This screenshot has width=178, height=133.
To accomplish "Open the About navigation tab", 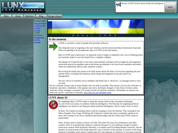I will [18, 16].
